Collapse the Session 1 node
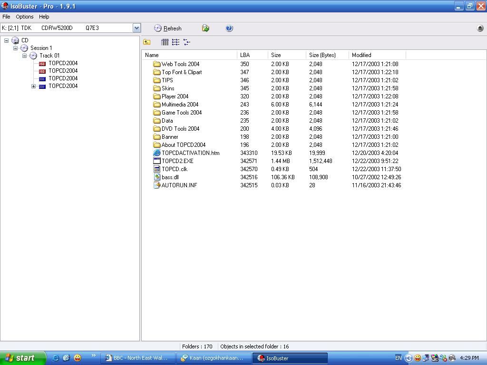The image size is (487, 365). pos(15,48)
